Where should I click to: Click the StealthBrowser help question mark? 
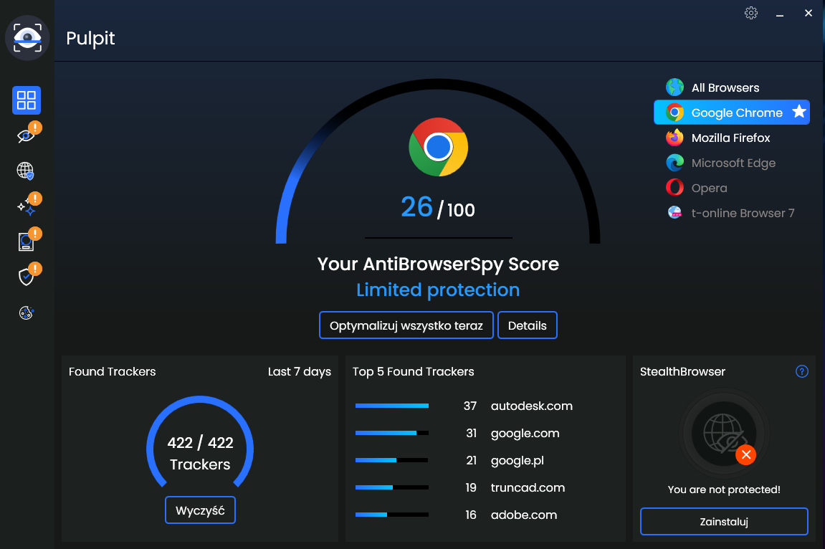click(802, 371)
